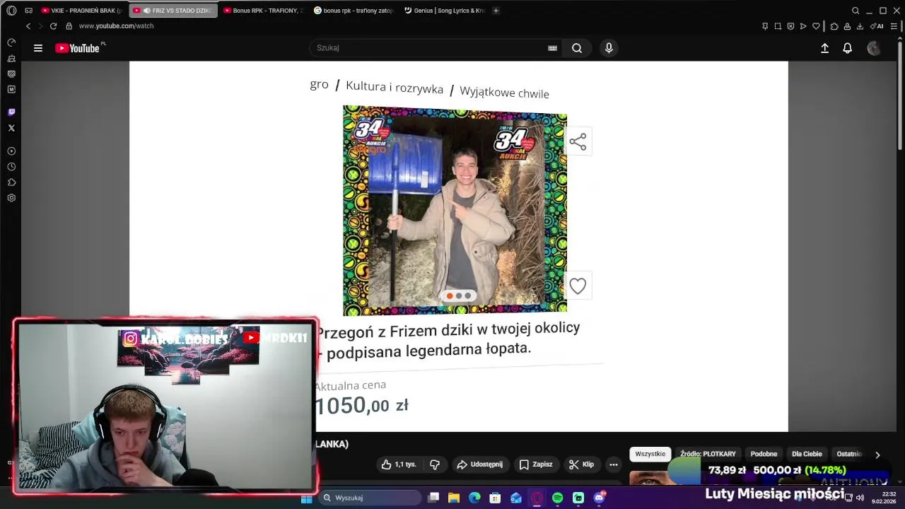This screenshot has width=905, height=509.
Task: Select the 'Wszystkie' filter chip
Action: pyautogui.click(x=650, y=454)
